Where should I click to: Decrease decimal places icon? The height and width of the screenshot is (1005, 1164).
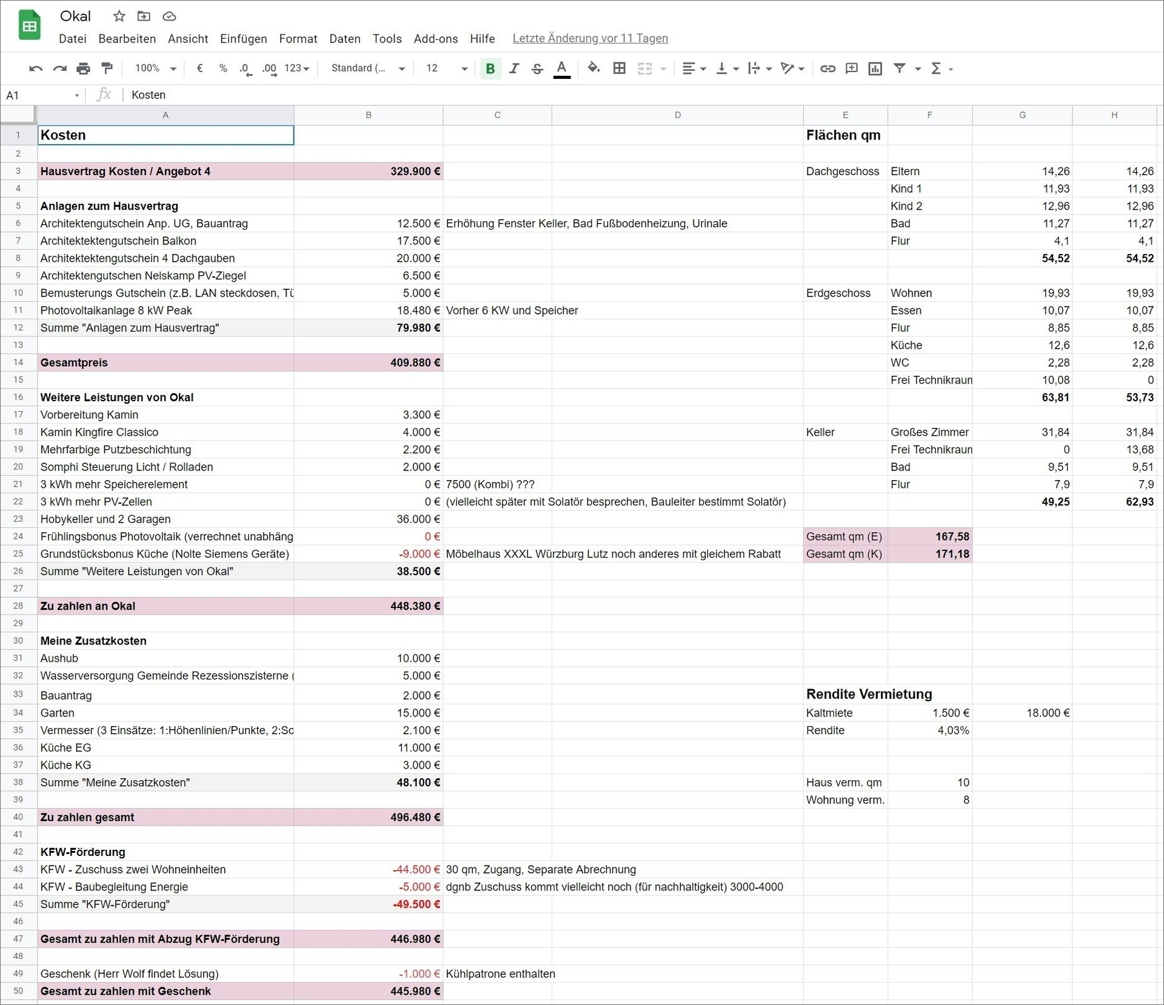tap(245, 68)
